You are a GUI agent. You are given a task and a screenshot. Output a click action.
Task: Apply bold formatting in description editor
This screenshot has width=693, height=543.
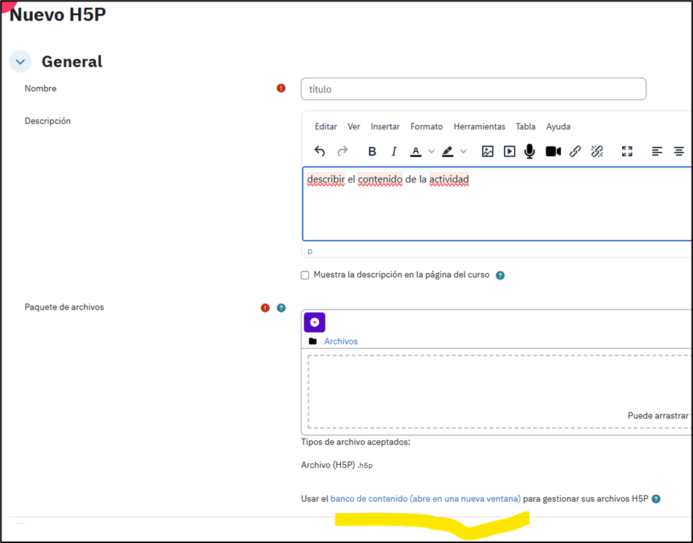coord(372,151)
